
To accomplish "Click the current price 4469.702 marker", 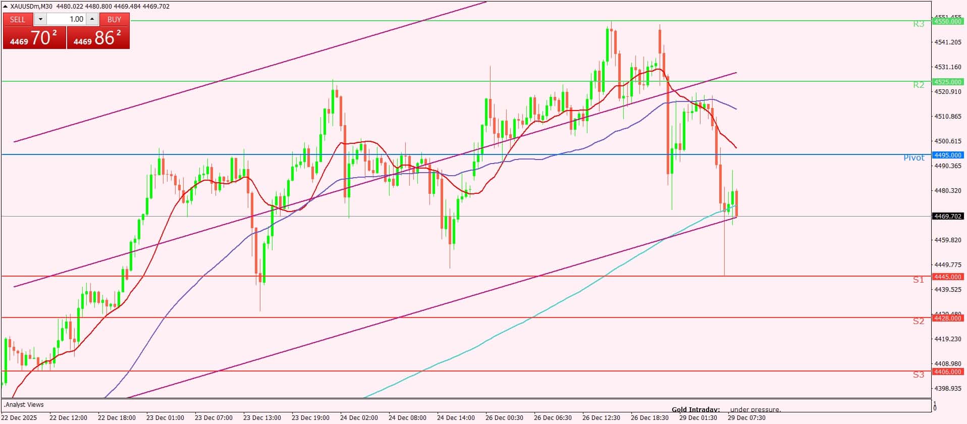I will tap(948, 216).
